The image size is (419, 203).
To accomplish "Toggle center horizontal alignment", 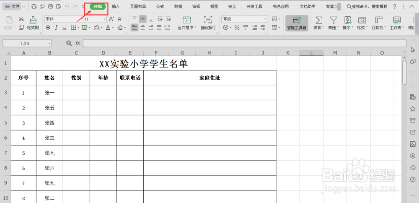I will pos(143,27).
